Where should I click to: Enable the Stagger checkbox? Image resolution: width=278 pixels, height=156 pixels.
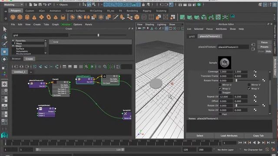220,92
